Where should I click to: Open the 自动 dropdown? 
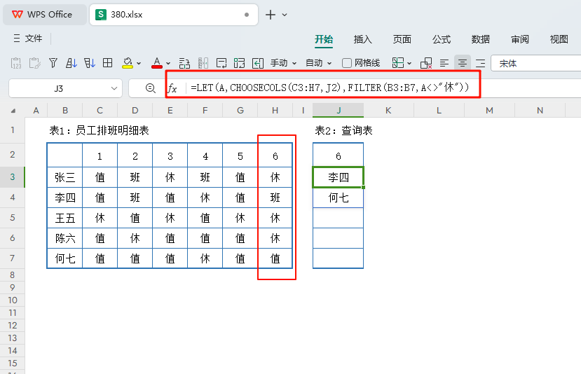318,63
